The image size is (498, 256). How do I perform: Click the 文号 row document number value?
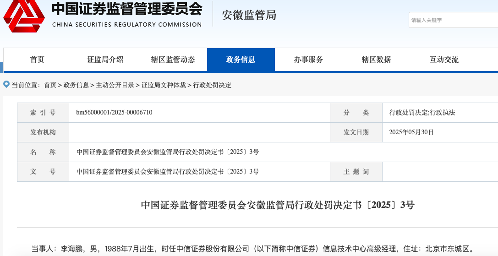(168, 172)
